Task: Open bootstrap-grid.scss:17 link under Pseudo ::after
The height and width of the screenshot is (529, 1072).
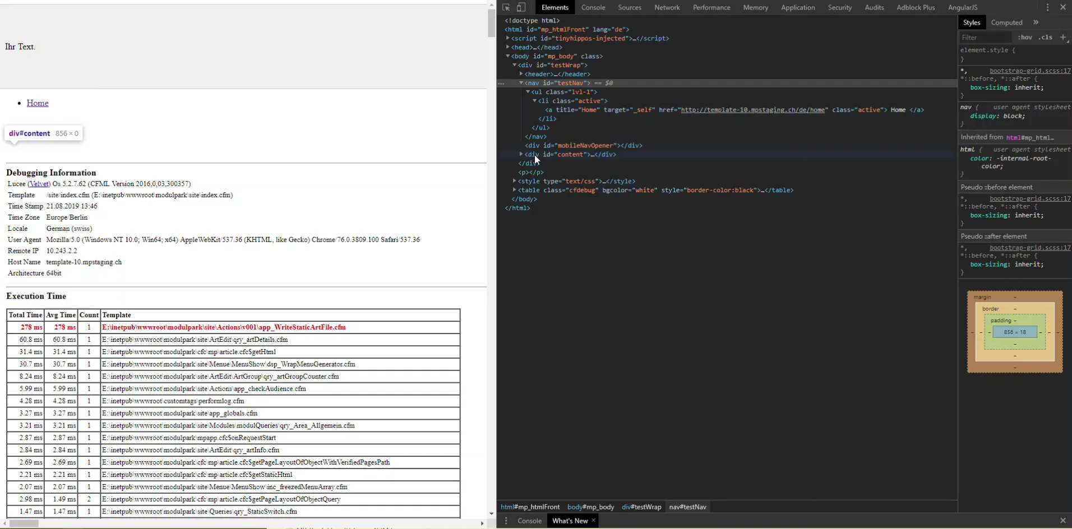Action: [1030, 248]
